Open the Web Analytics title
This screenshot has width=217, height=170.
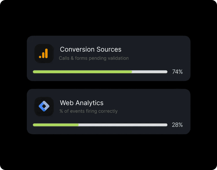[82, 103]
